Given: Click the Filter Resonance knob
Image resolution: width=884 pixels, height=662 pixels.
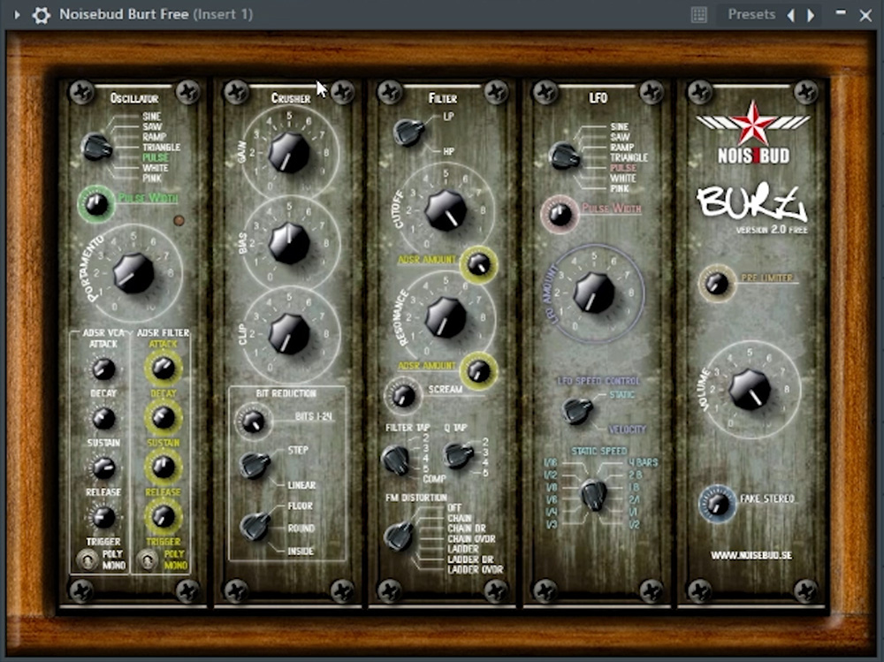Looking at the screenshot, I should pyautogui.click(x=446, y=317).
